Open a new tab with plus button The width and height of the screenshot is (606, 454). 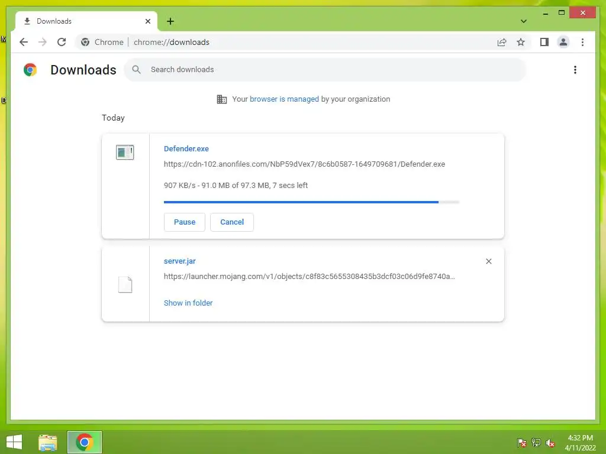pos(170,21)
